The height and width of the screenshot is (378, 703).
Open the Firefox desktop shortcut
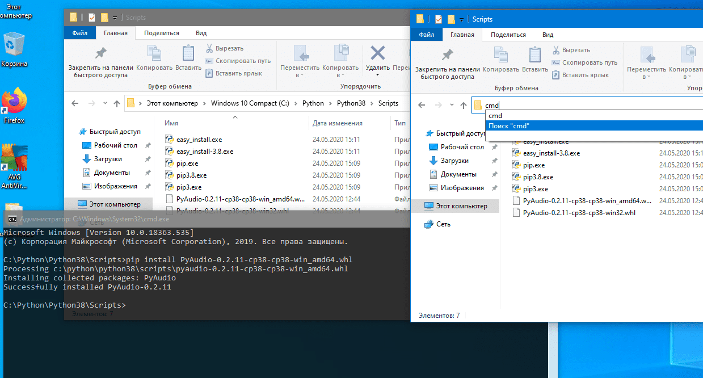click(14, 101)
